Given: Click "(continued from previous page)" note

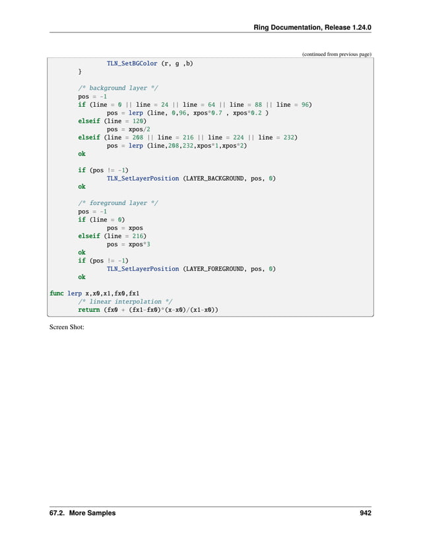Looking at the screenshot, I should (337, 54).
